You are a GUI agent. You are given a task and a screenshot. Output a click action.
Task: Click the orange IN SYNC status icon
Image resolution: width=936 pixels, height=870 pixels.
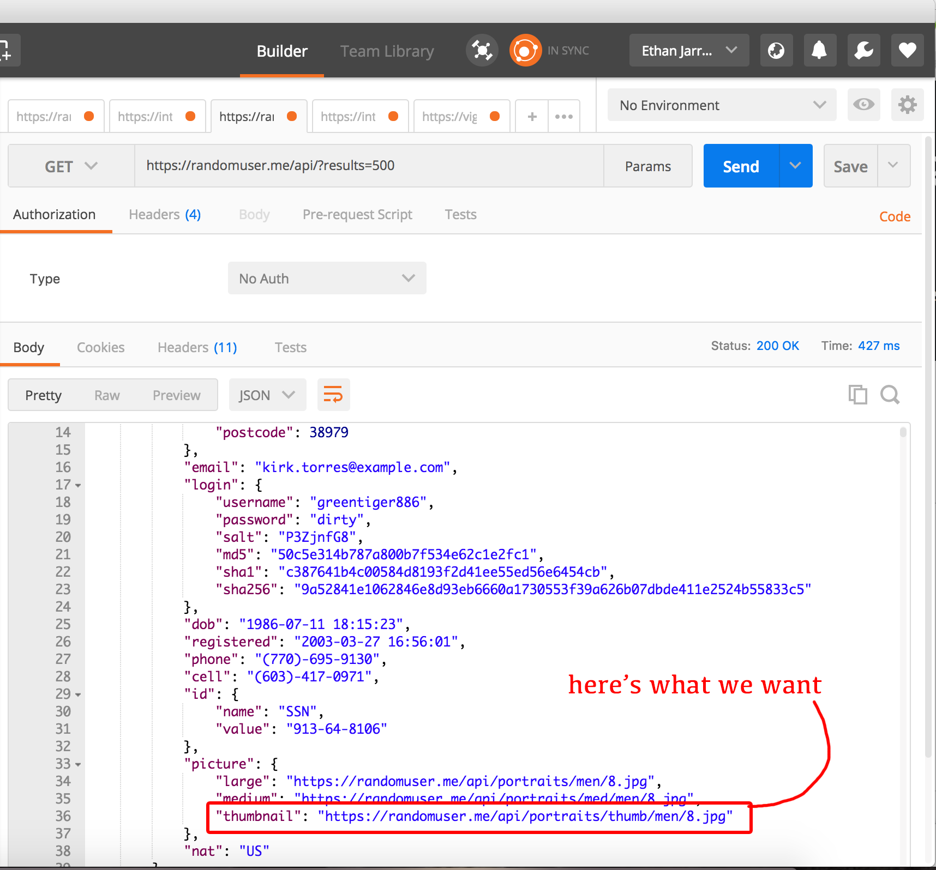click(525, 51)
